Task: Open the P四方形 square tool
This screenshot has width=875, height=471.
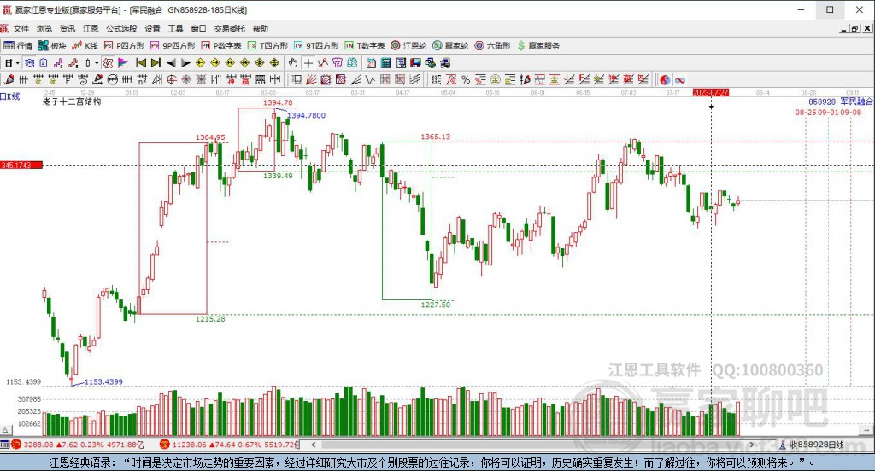Action: 124,46
